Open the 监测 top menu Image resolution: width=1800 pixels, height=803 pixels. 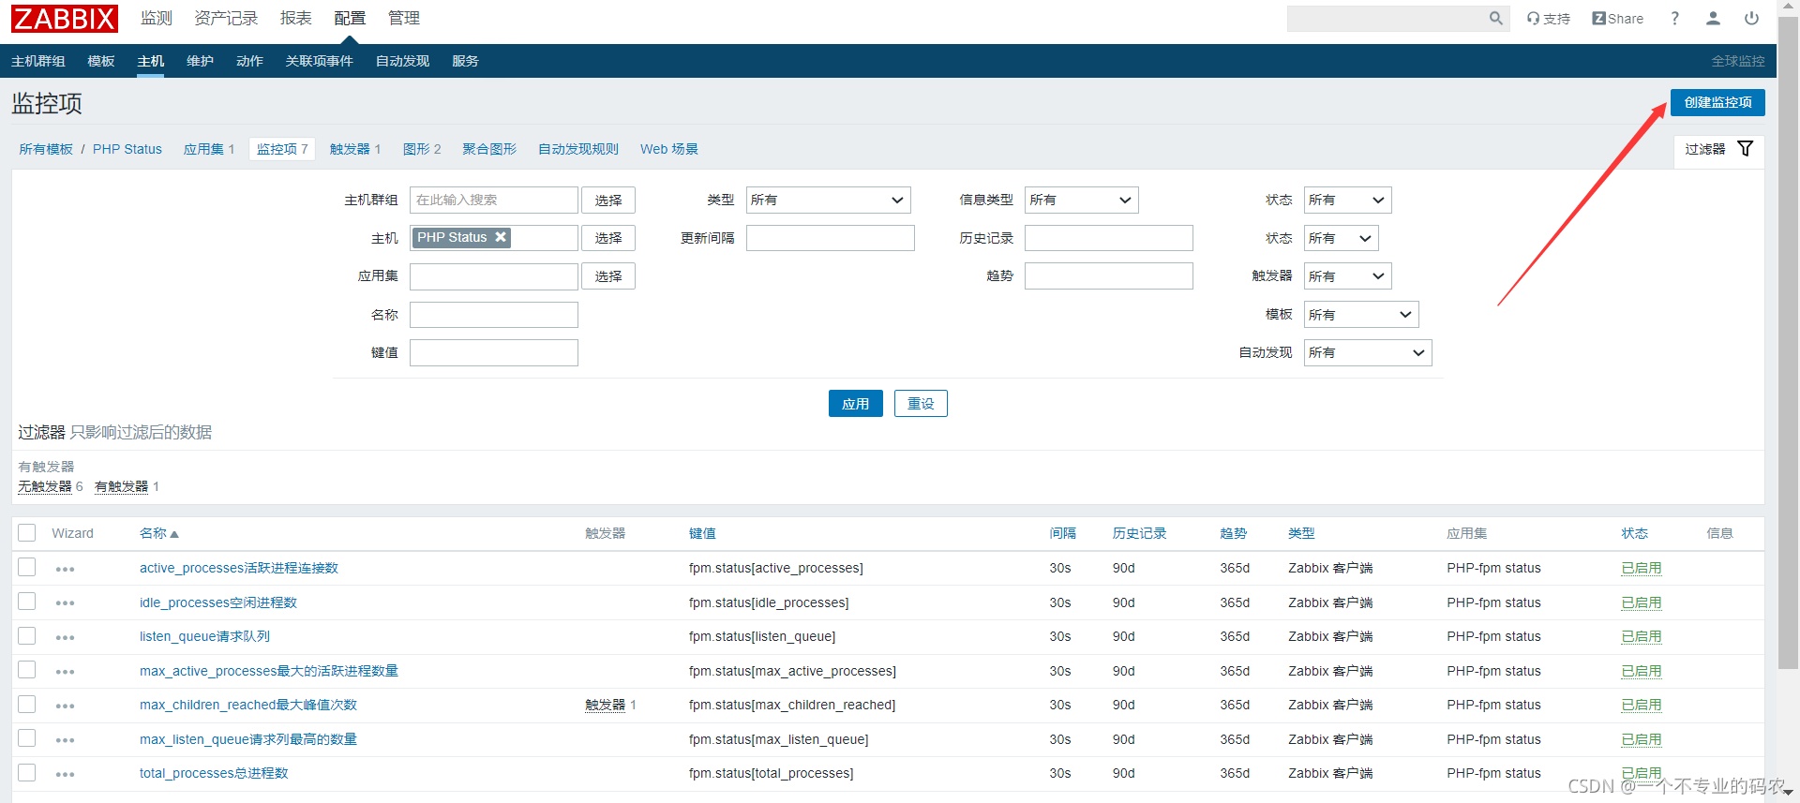pos(157,18)
